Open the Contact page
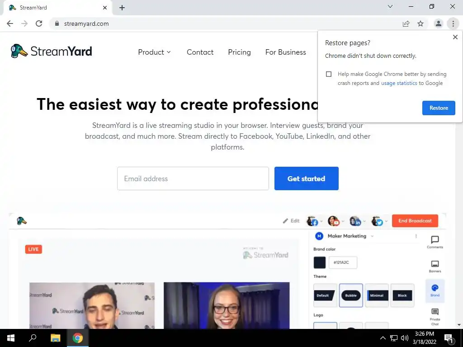Viewport: 463px width, 347px height. click(x=200, y=52)
